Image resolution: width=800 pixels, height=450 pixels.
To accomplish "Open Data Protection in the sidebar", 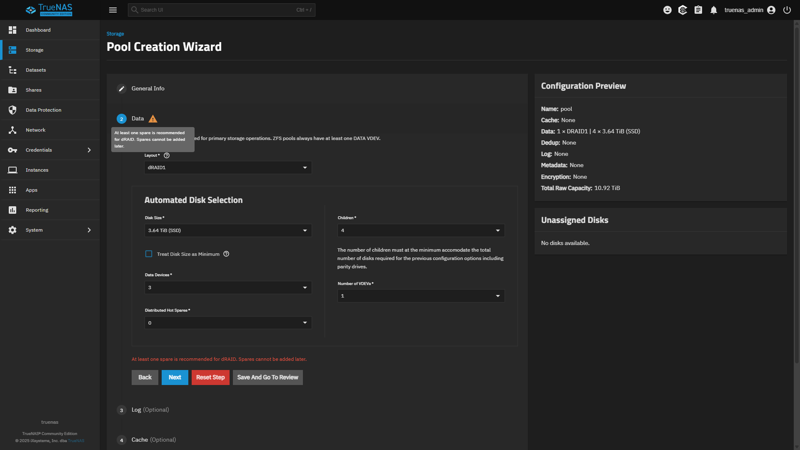I will click(43, 110).
